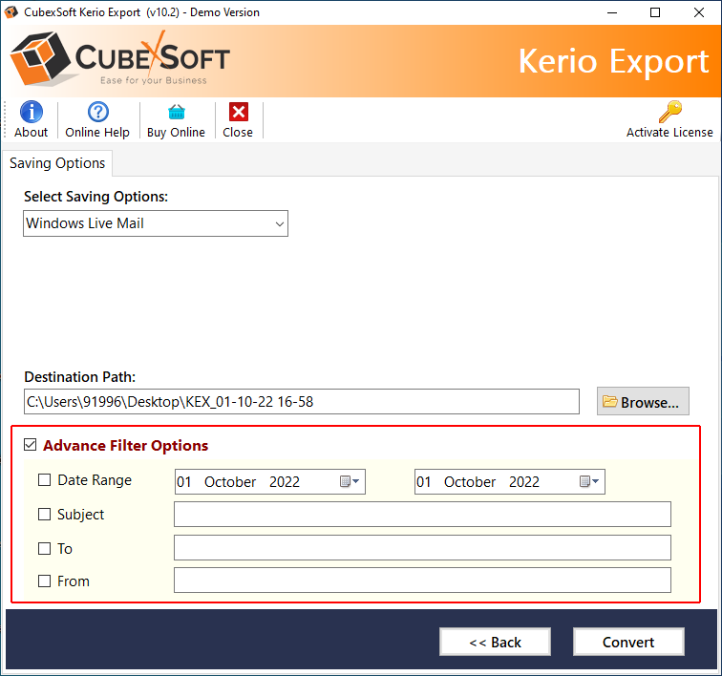
Task: Click the Activate License key icon
Action: click(670, 112)
